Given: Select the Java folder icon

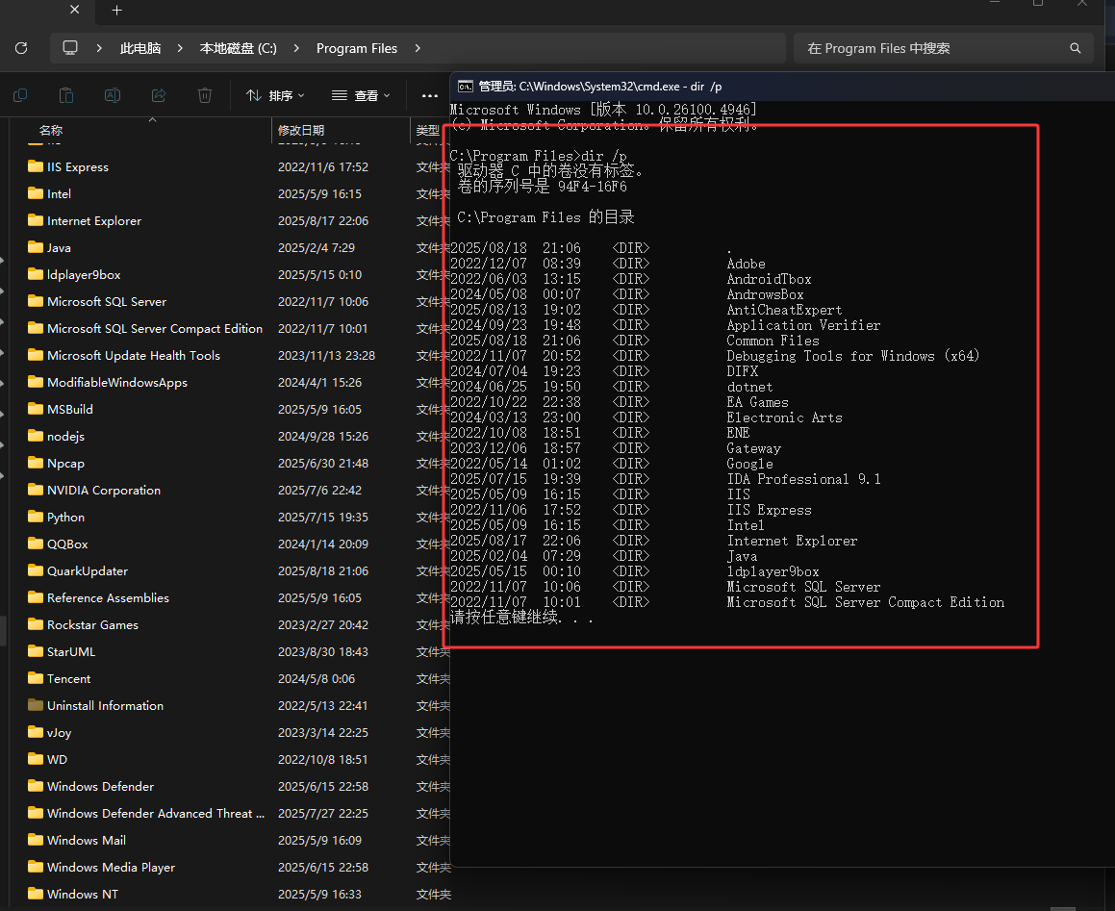Looking at the screenshot, I should point(36,247).
